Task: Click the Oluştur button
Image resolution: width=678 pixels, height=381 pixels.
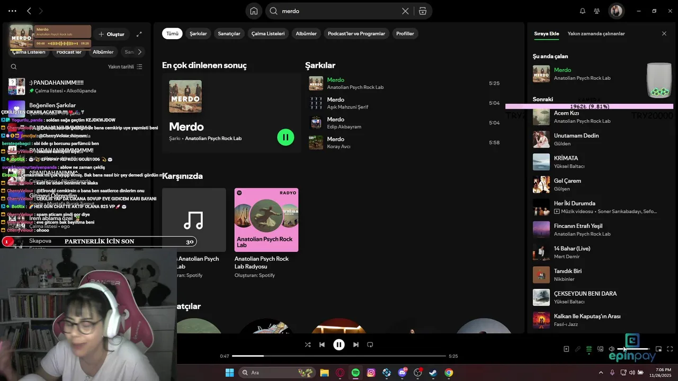Action: (111, 34)
